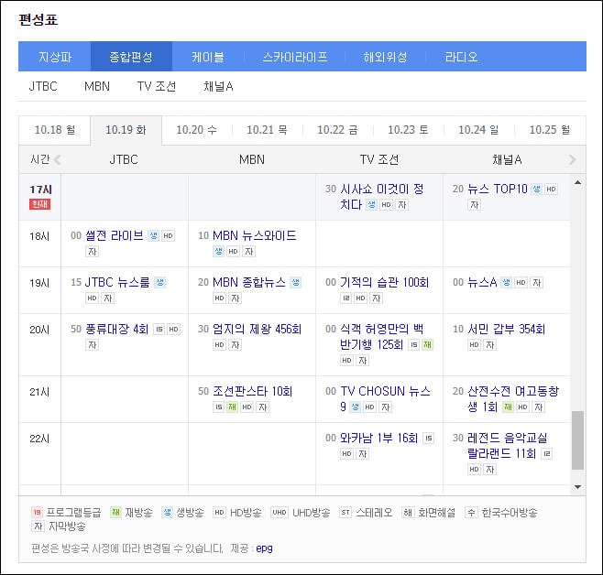Select the 10.19 화 date tab

coord(126,130)
